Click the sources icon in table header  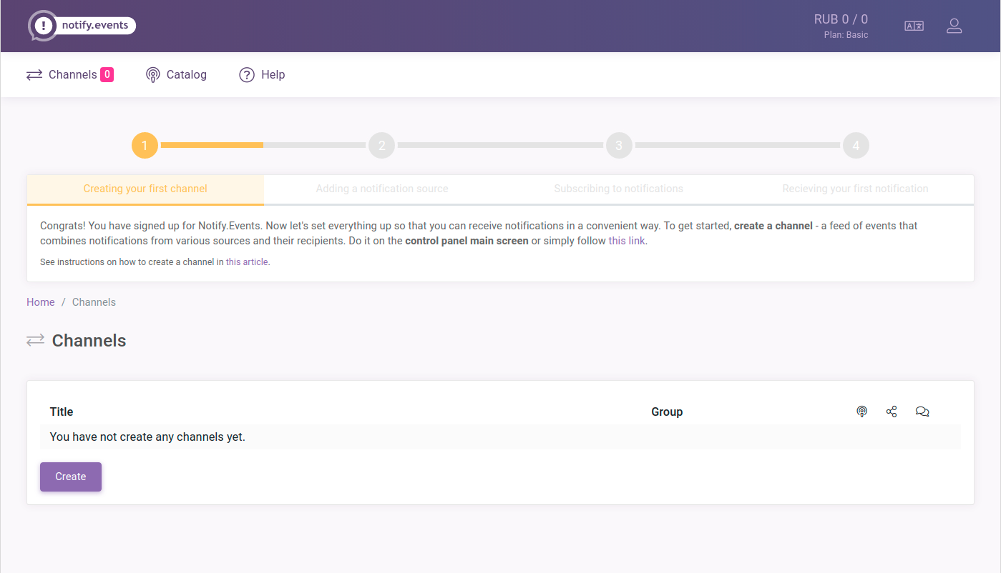click(x=862, y=412)
